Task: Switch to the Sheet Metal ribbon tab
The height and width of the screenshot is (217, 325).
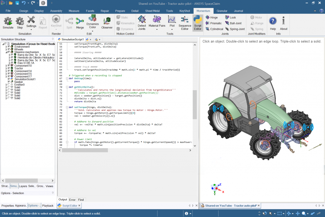Action: [152, 11]
